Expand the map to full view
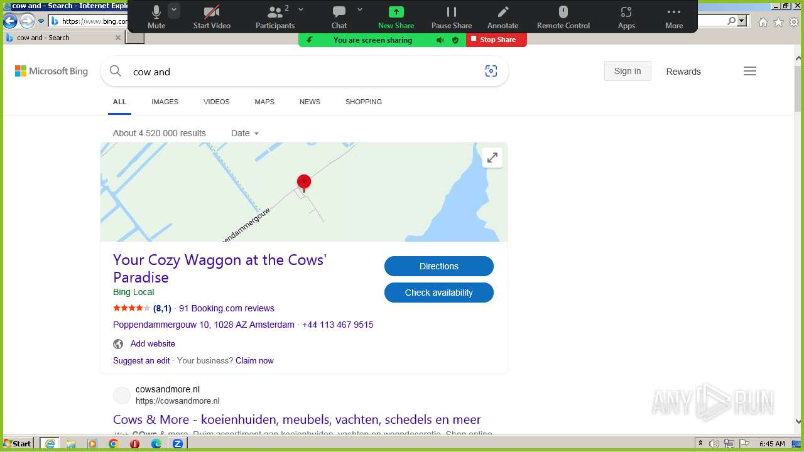Viewport: 804px width, 452px height. point(492,158)
